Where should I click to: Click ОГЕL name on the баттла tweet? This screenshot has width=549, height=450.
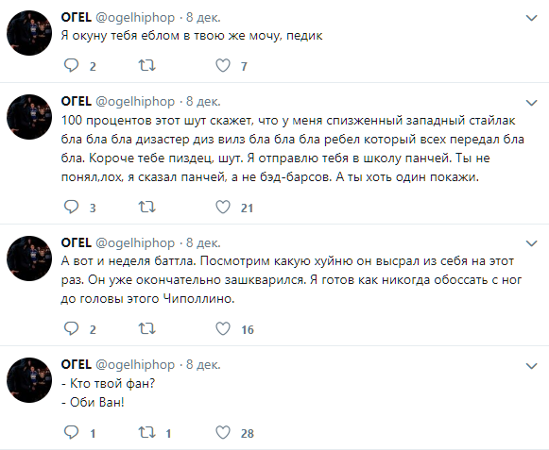76,242
